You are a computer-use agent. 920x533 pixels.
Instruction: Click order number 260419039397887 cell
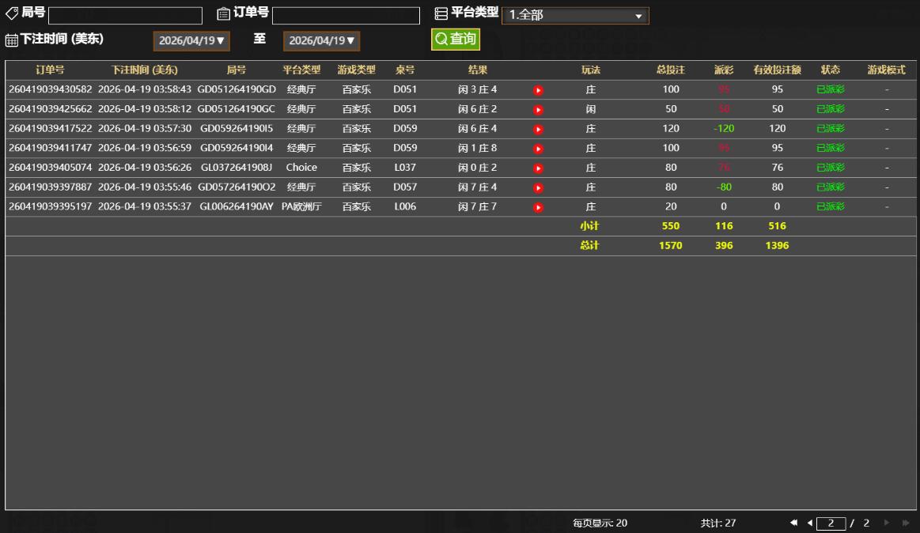(51, 187)
